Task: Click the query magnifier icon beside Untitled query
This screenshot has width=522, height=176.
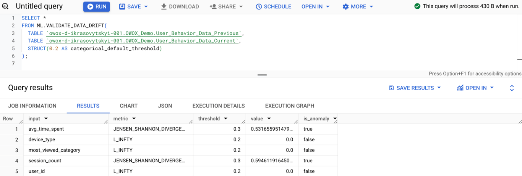Action: pos(5,6)
